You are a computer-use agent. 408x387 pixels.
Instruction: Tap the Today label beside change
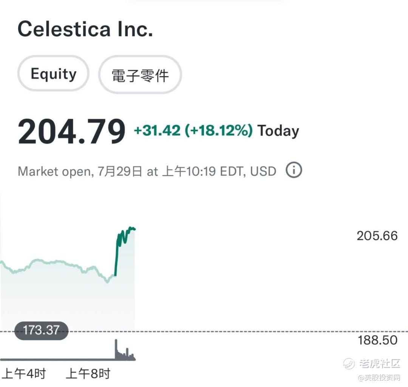tap(278, 131)
